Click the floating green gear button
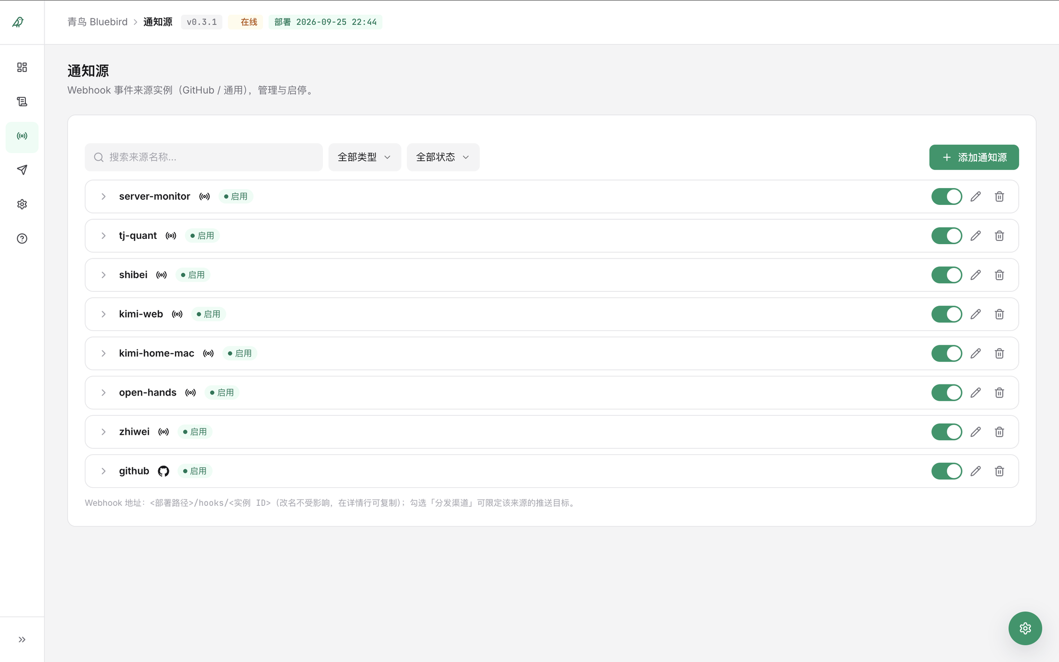This screenshot has width=1059, height=662. click(1025, 628)
